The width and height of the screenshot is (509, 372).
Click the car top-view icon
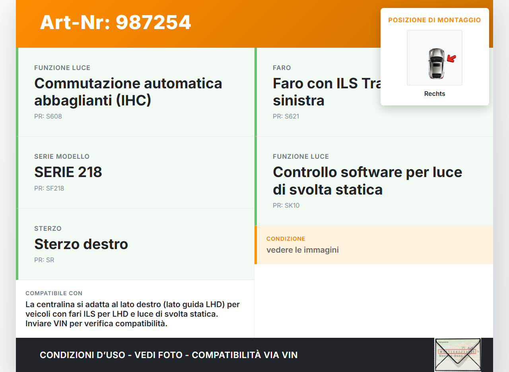click(x=436, y=63)
